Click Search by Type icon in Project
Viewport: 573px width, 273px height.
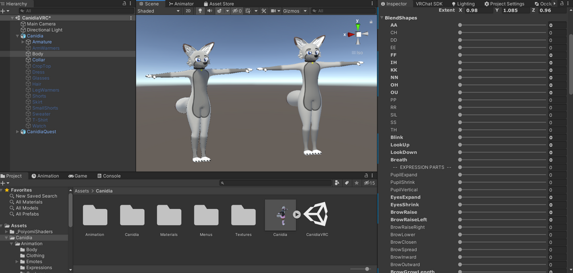(337, 183)
